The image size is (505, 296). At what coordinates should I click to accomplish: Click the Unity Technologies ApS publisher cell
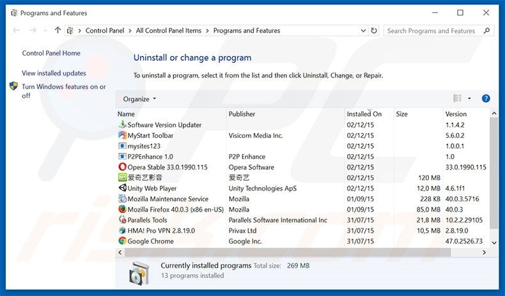click(263, 189)
